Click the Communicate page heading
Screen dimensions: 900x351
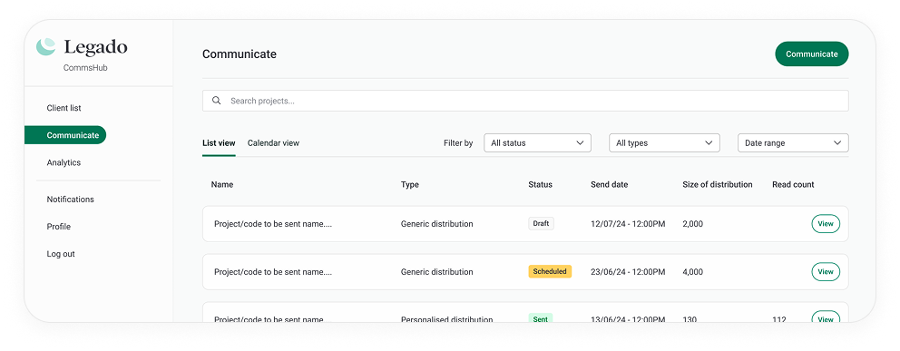point(240,54)
